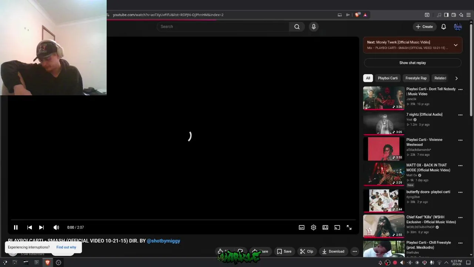Create a clip with Clip button
This screenshot has width=474, height=267.
point(306,251)
